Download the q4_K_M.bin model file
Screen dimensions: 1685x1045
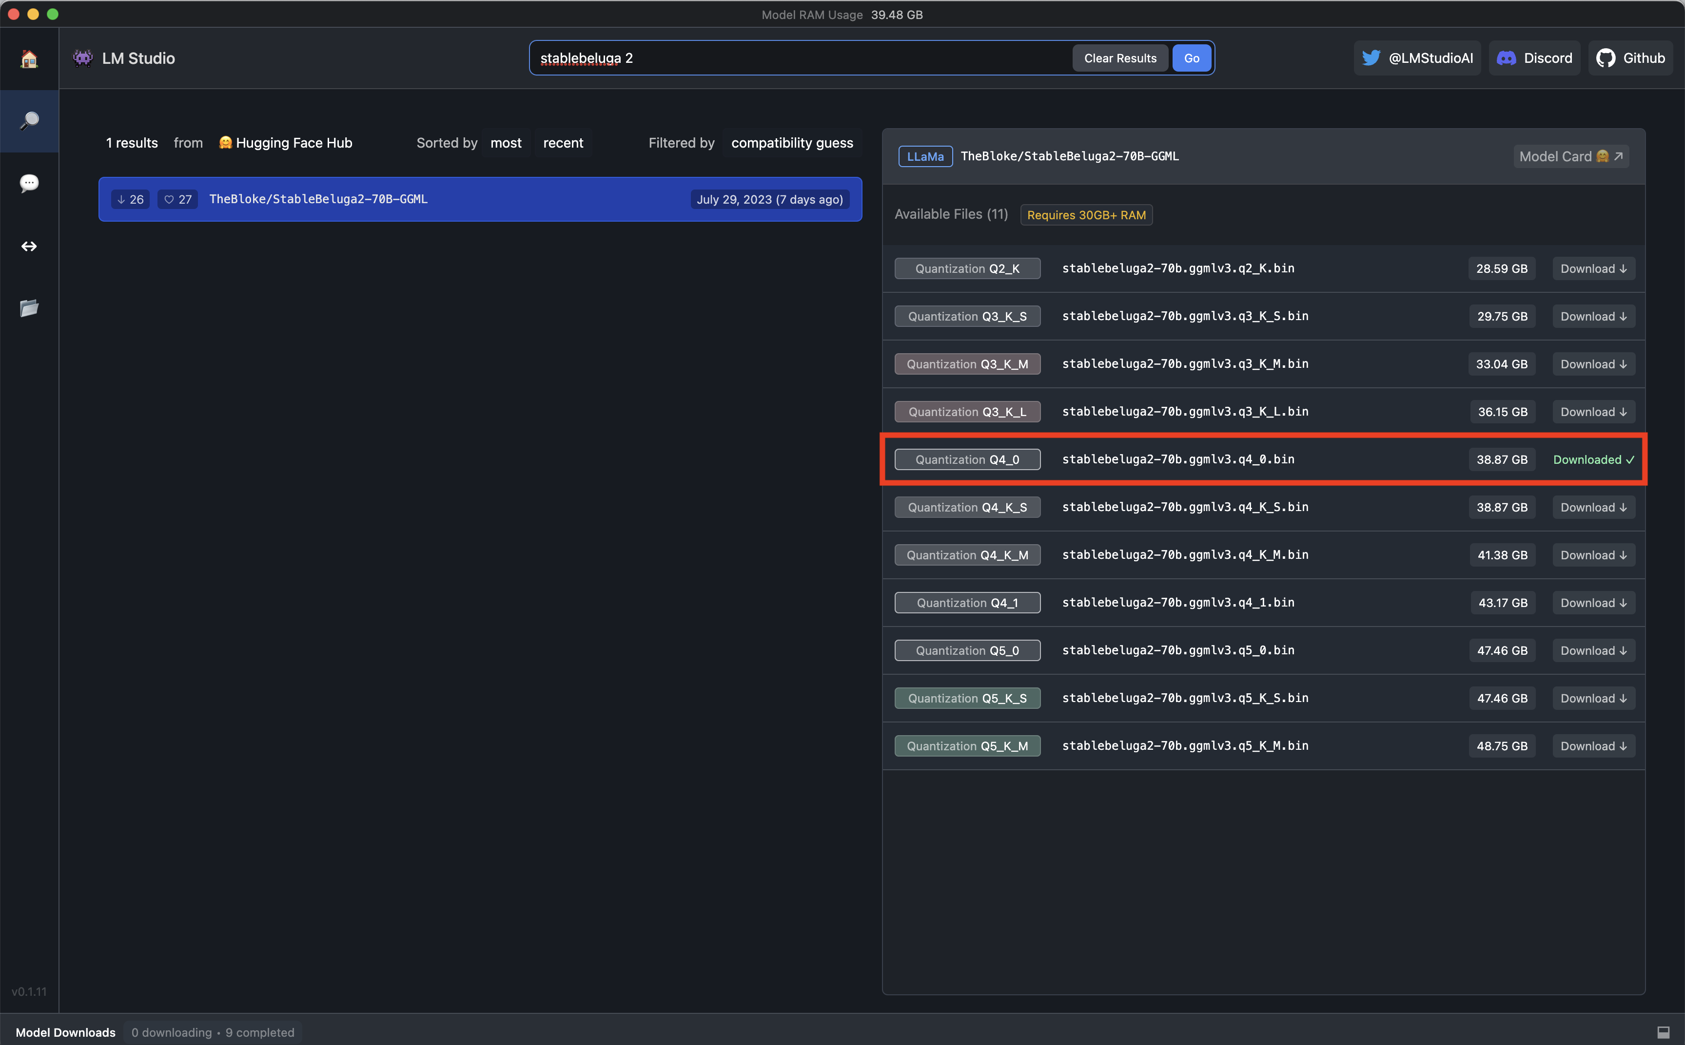coord(1593,555)
